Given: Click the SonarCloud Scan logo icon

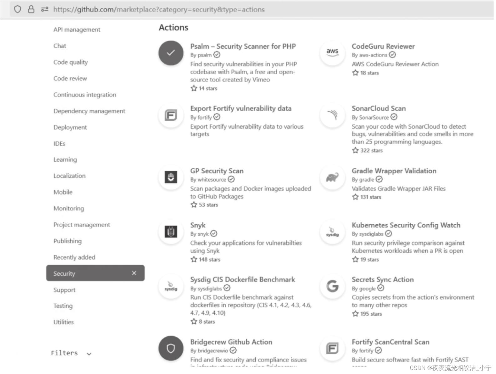Looking at the screenshot, I should 332,115.
